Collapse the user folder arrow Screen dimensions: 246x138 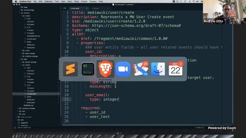point(20,59)
